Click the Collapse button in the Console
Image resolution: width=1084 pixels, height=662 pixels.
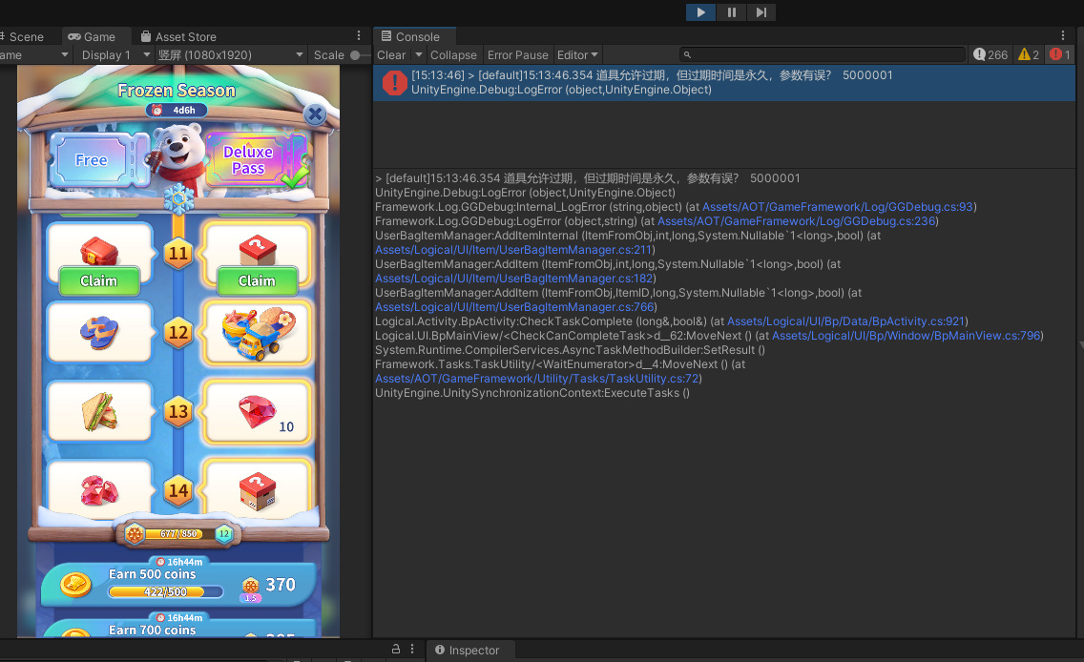[453, 55]
